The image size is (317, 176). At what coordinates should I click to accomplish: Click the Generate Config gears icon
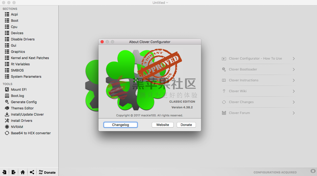(7, 102)
